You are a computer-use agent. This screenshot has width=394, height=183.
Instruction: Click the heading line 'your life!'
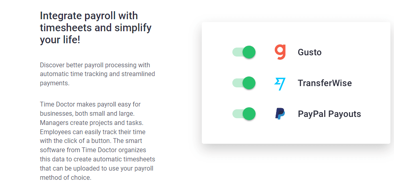click(60, 40)
